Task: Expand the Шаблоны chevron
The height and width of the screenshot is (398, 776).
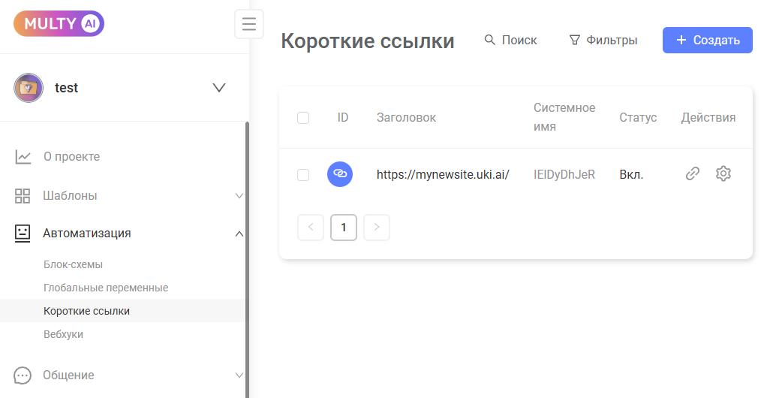Action: 239,195
